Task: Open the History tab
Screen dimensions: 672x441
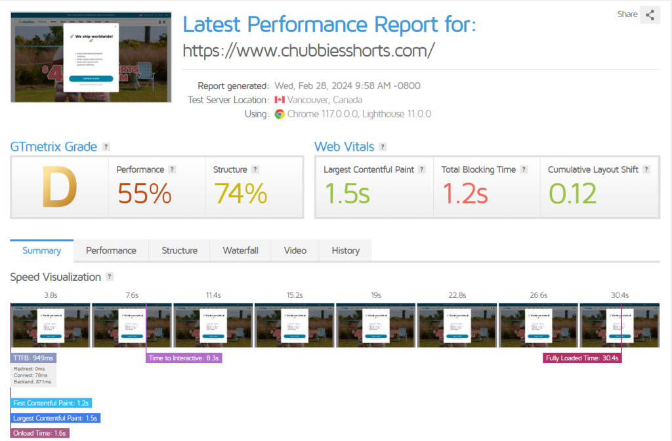Action: pyautogui.click(x=345, y=251)
